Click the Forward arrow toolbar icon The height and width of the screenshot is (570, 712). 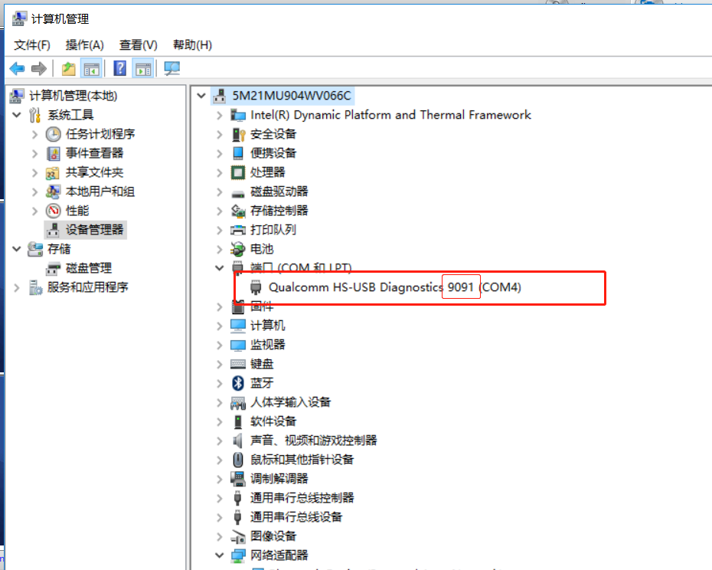pos(39,69)
